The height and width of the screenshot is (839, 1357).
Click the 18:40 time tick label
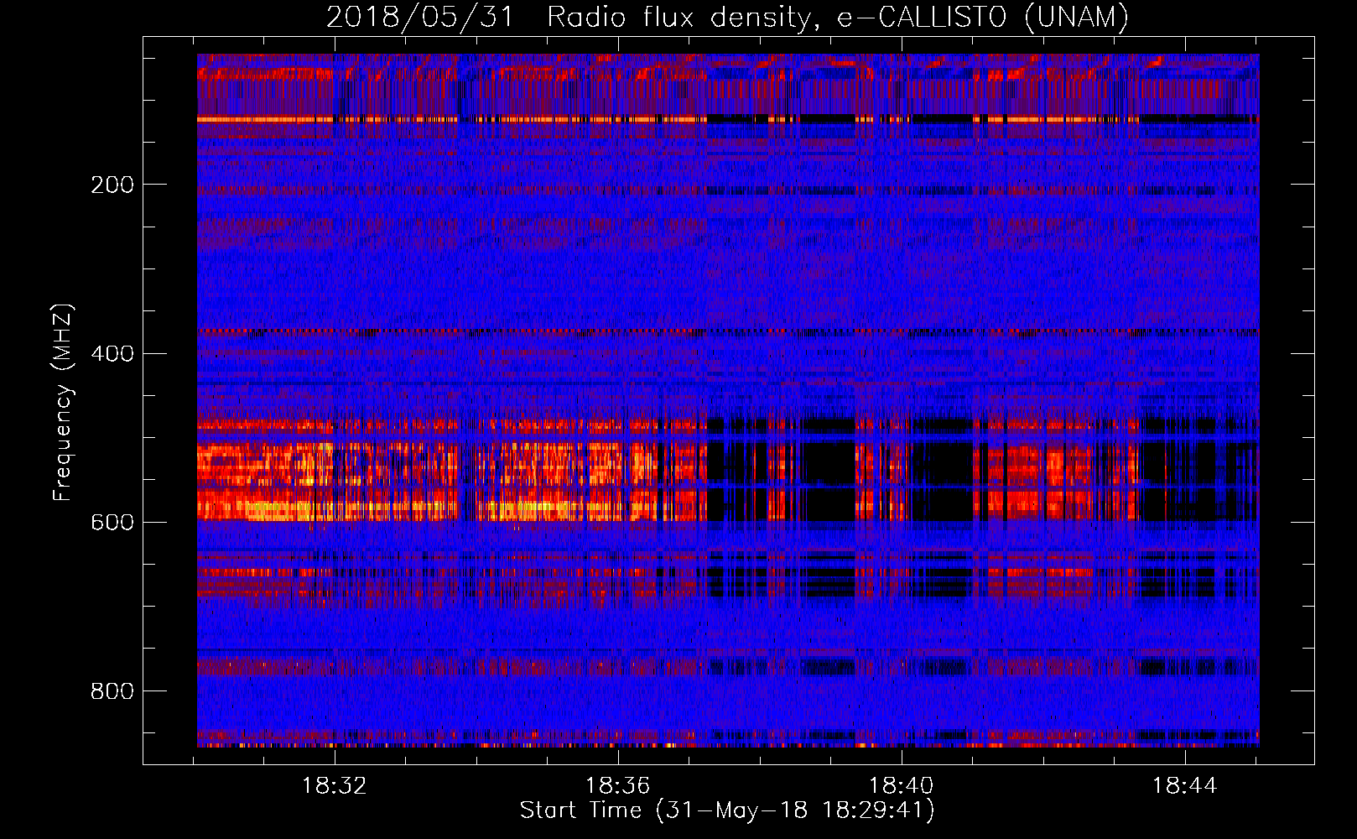click(x=902, y=786)
